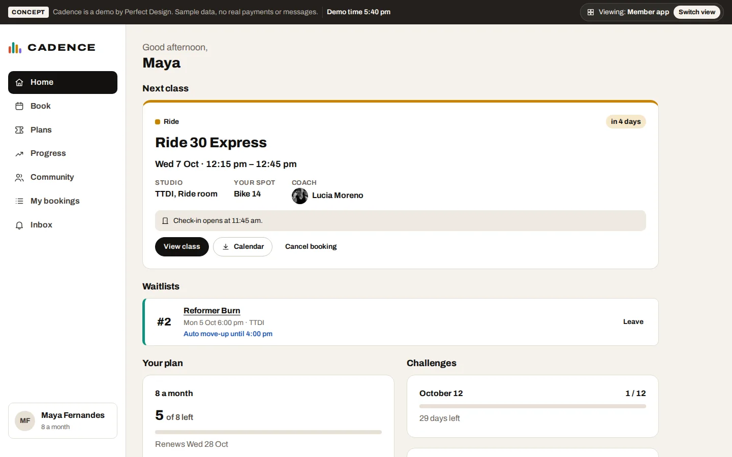732x457 pixels.
Task: Click the CONCEPT badge in top banner
Action: [x=28, y=12]
